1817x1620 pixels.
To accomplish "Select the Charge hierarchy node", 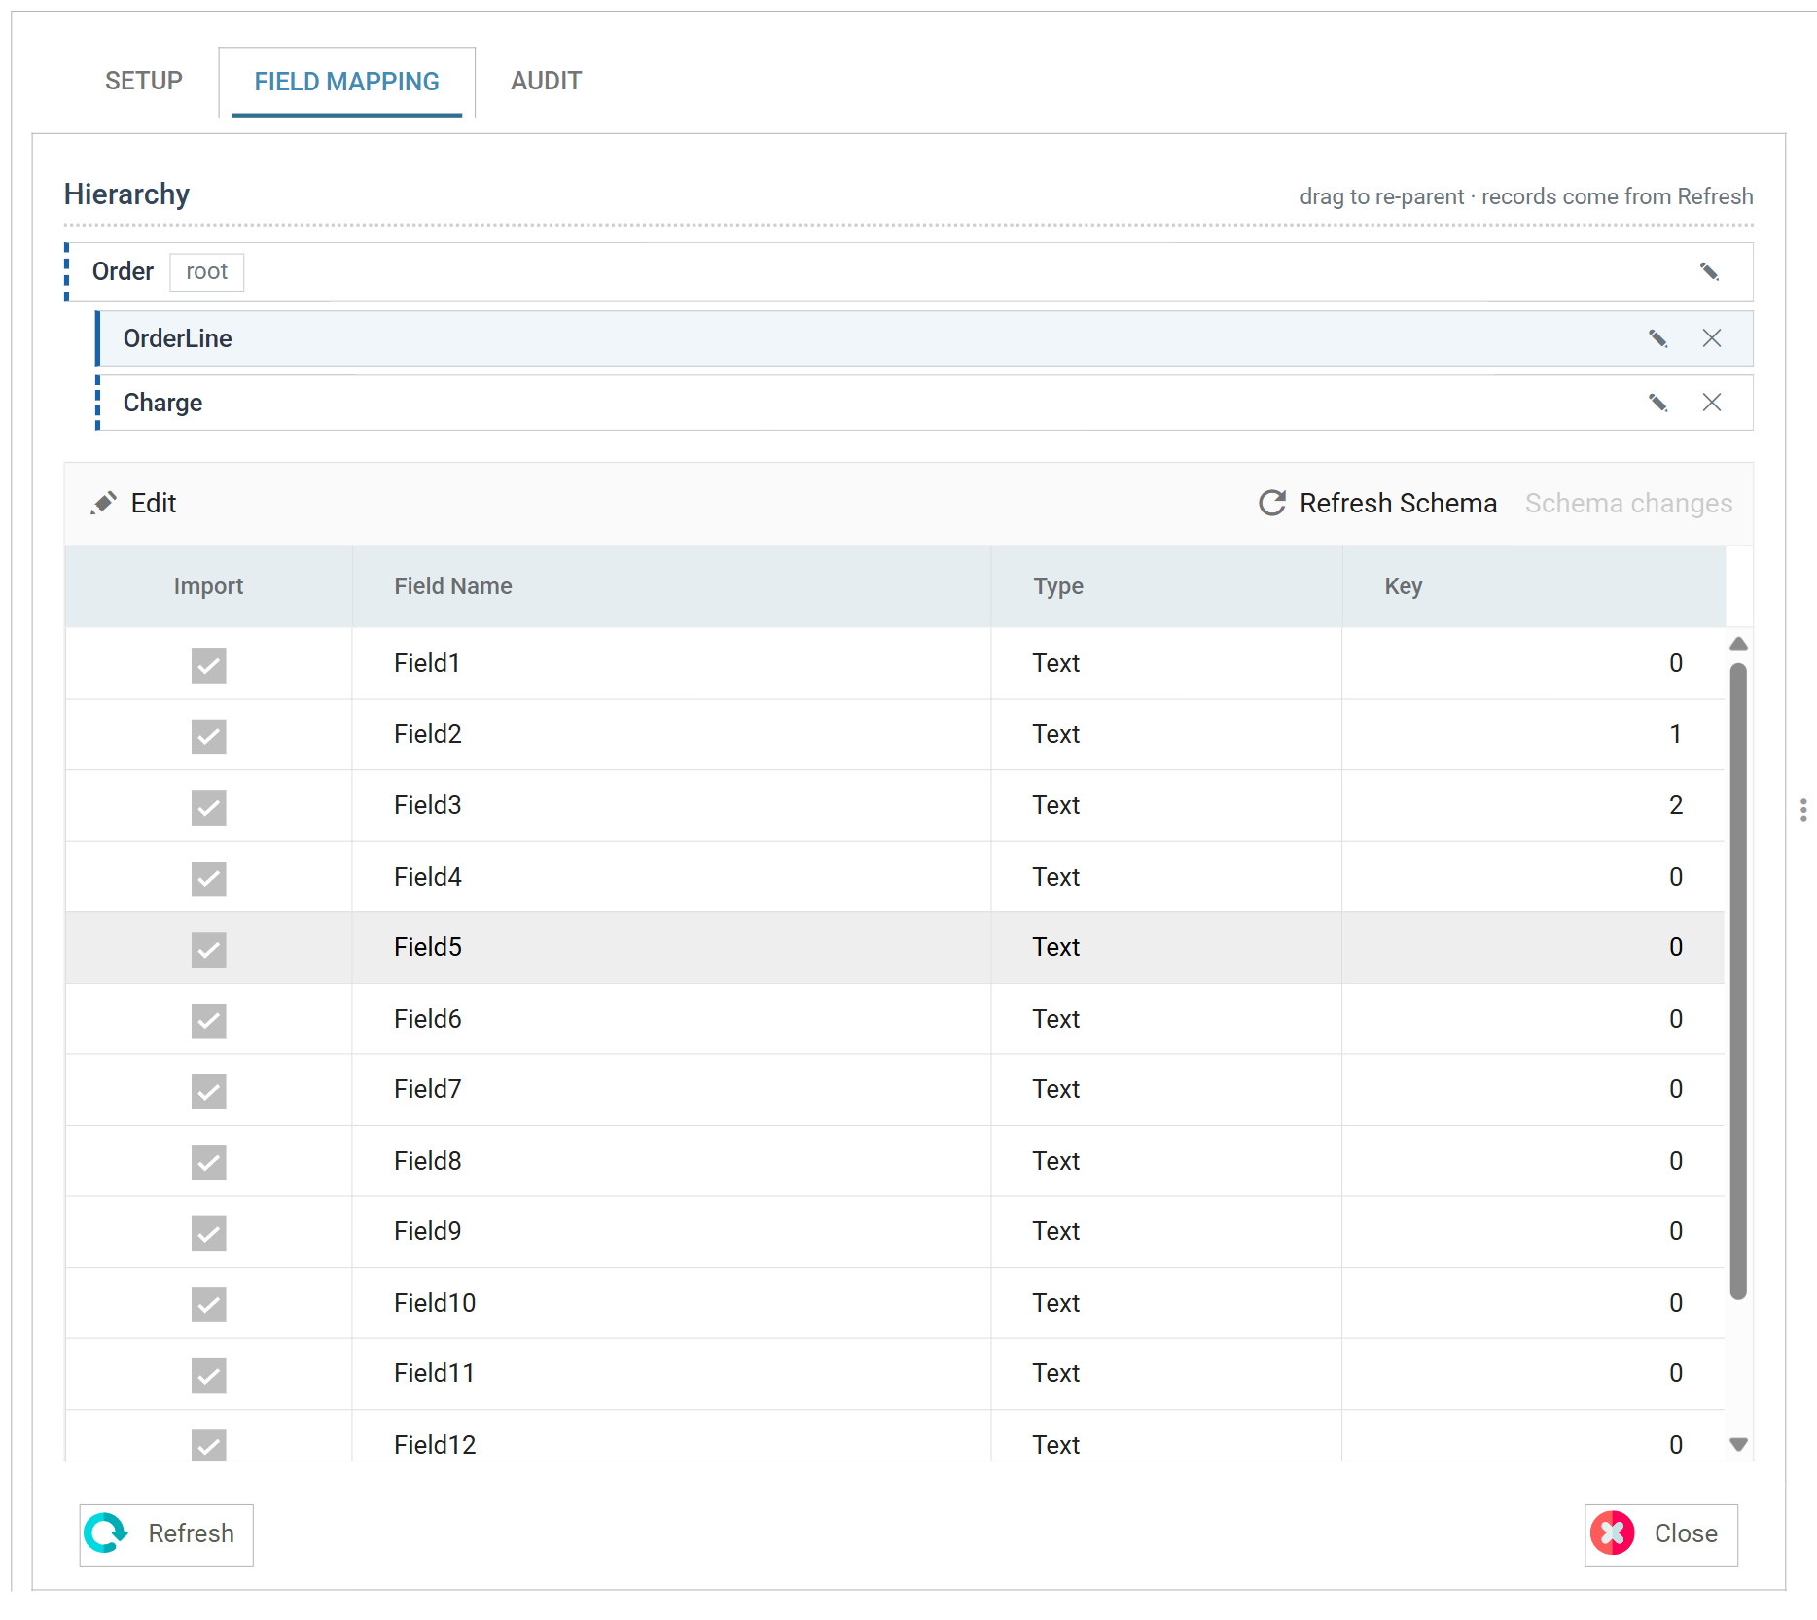I will pyautogui.click(x=924, y=403).
